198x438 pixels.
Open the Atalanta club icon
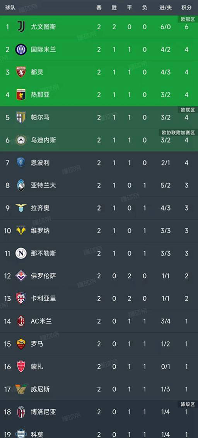pyautogui.click(x=21, y=185)
